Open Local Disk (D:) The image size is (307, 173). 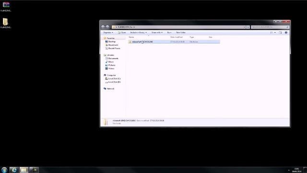pyautogui.click(x=114, y=82)
